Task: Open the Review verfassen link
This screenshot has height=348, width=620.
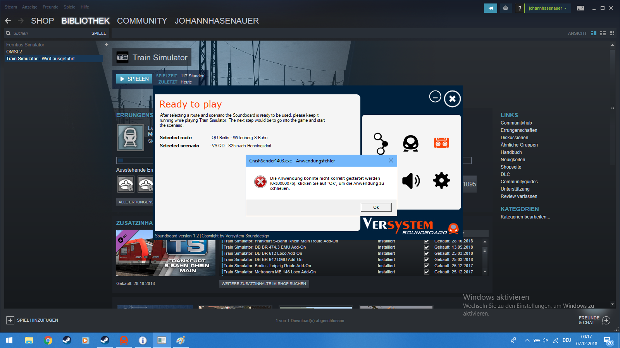Action: pyautogui.click(x=519, y=196)
